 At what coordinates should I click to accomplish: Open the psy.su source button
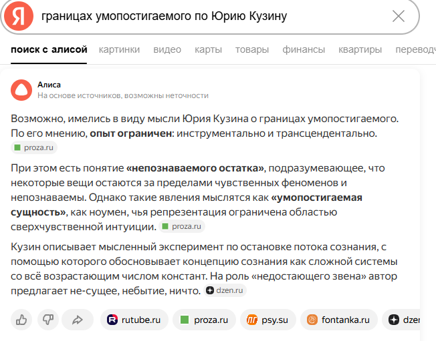(268, 320)
